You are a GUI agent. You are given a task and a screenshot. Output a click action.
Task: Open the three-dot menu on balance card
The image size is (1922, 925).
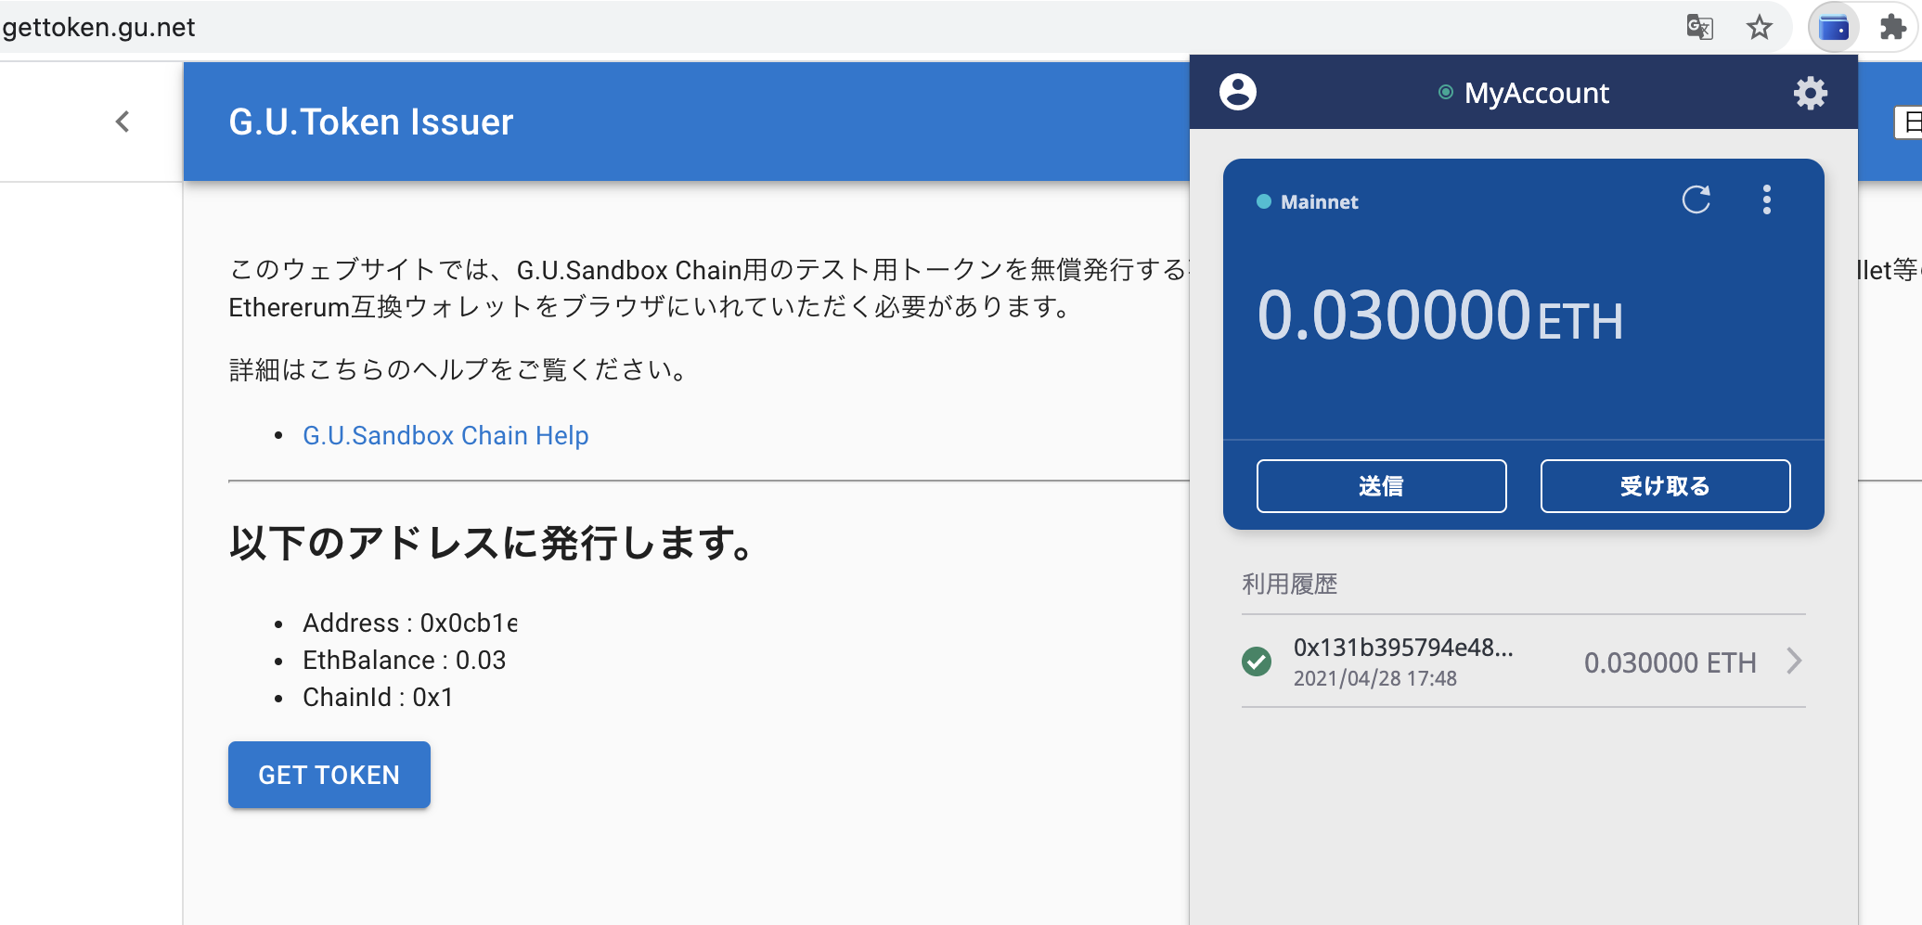pos(1766,199)
